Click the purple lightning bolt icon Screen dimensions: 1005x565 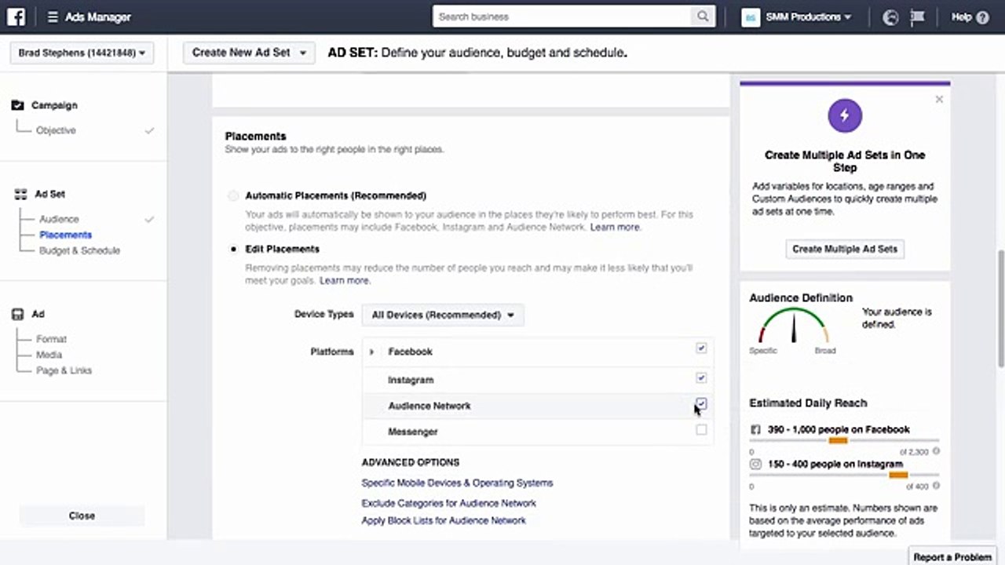pyautogui.click(x=845, y=115)
